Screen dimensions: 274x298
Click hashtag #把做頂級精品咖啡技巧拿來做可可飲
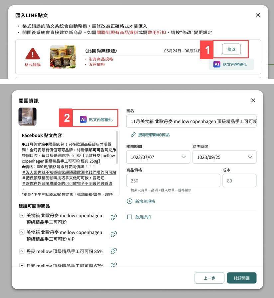56,178
